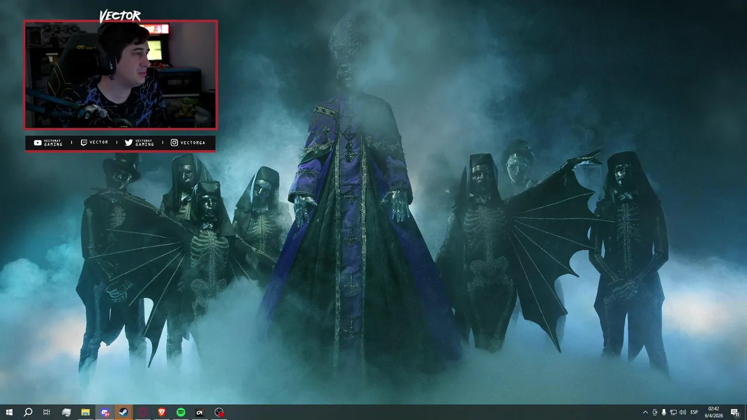
Task: Open the Windows Start menu
Action: tap(9, 412)
